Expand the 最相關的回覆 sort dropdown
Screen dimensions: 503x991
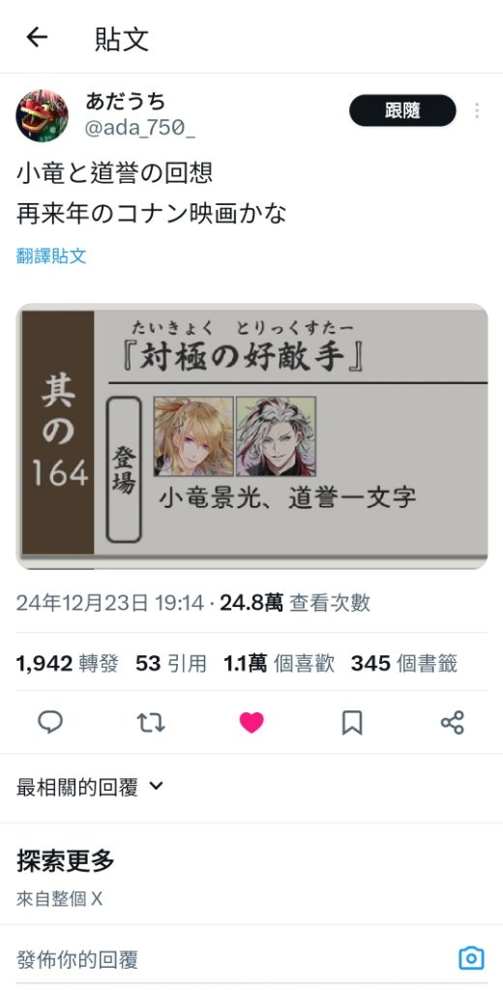90,787
